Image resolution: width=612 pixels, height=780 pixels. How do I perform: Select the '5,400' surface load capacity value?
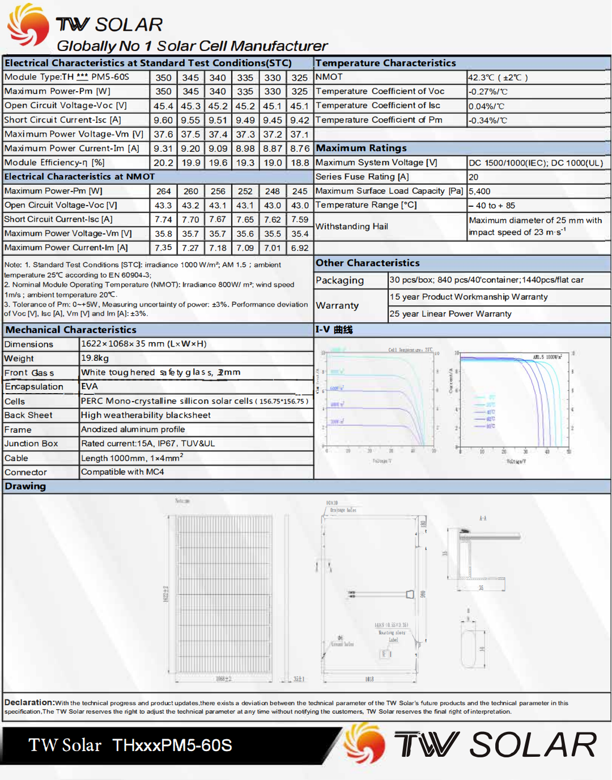point(479,191)
